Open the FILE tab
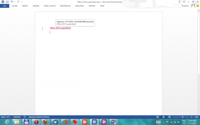 [5, 6]
